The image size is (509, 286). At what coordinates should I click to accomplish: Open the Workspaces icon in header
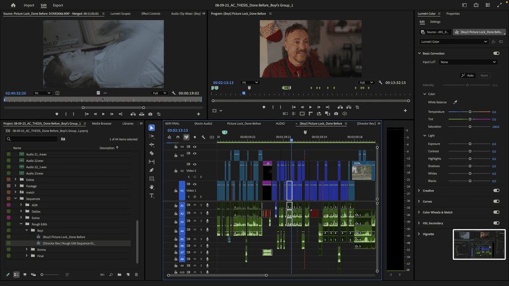click(x=464, y=5)
